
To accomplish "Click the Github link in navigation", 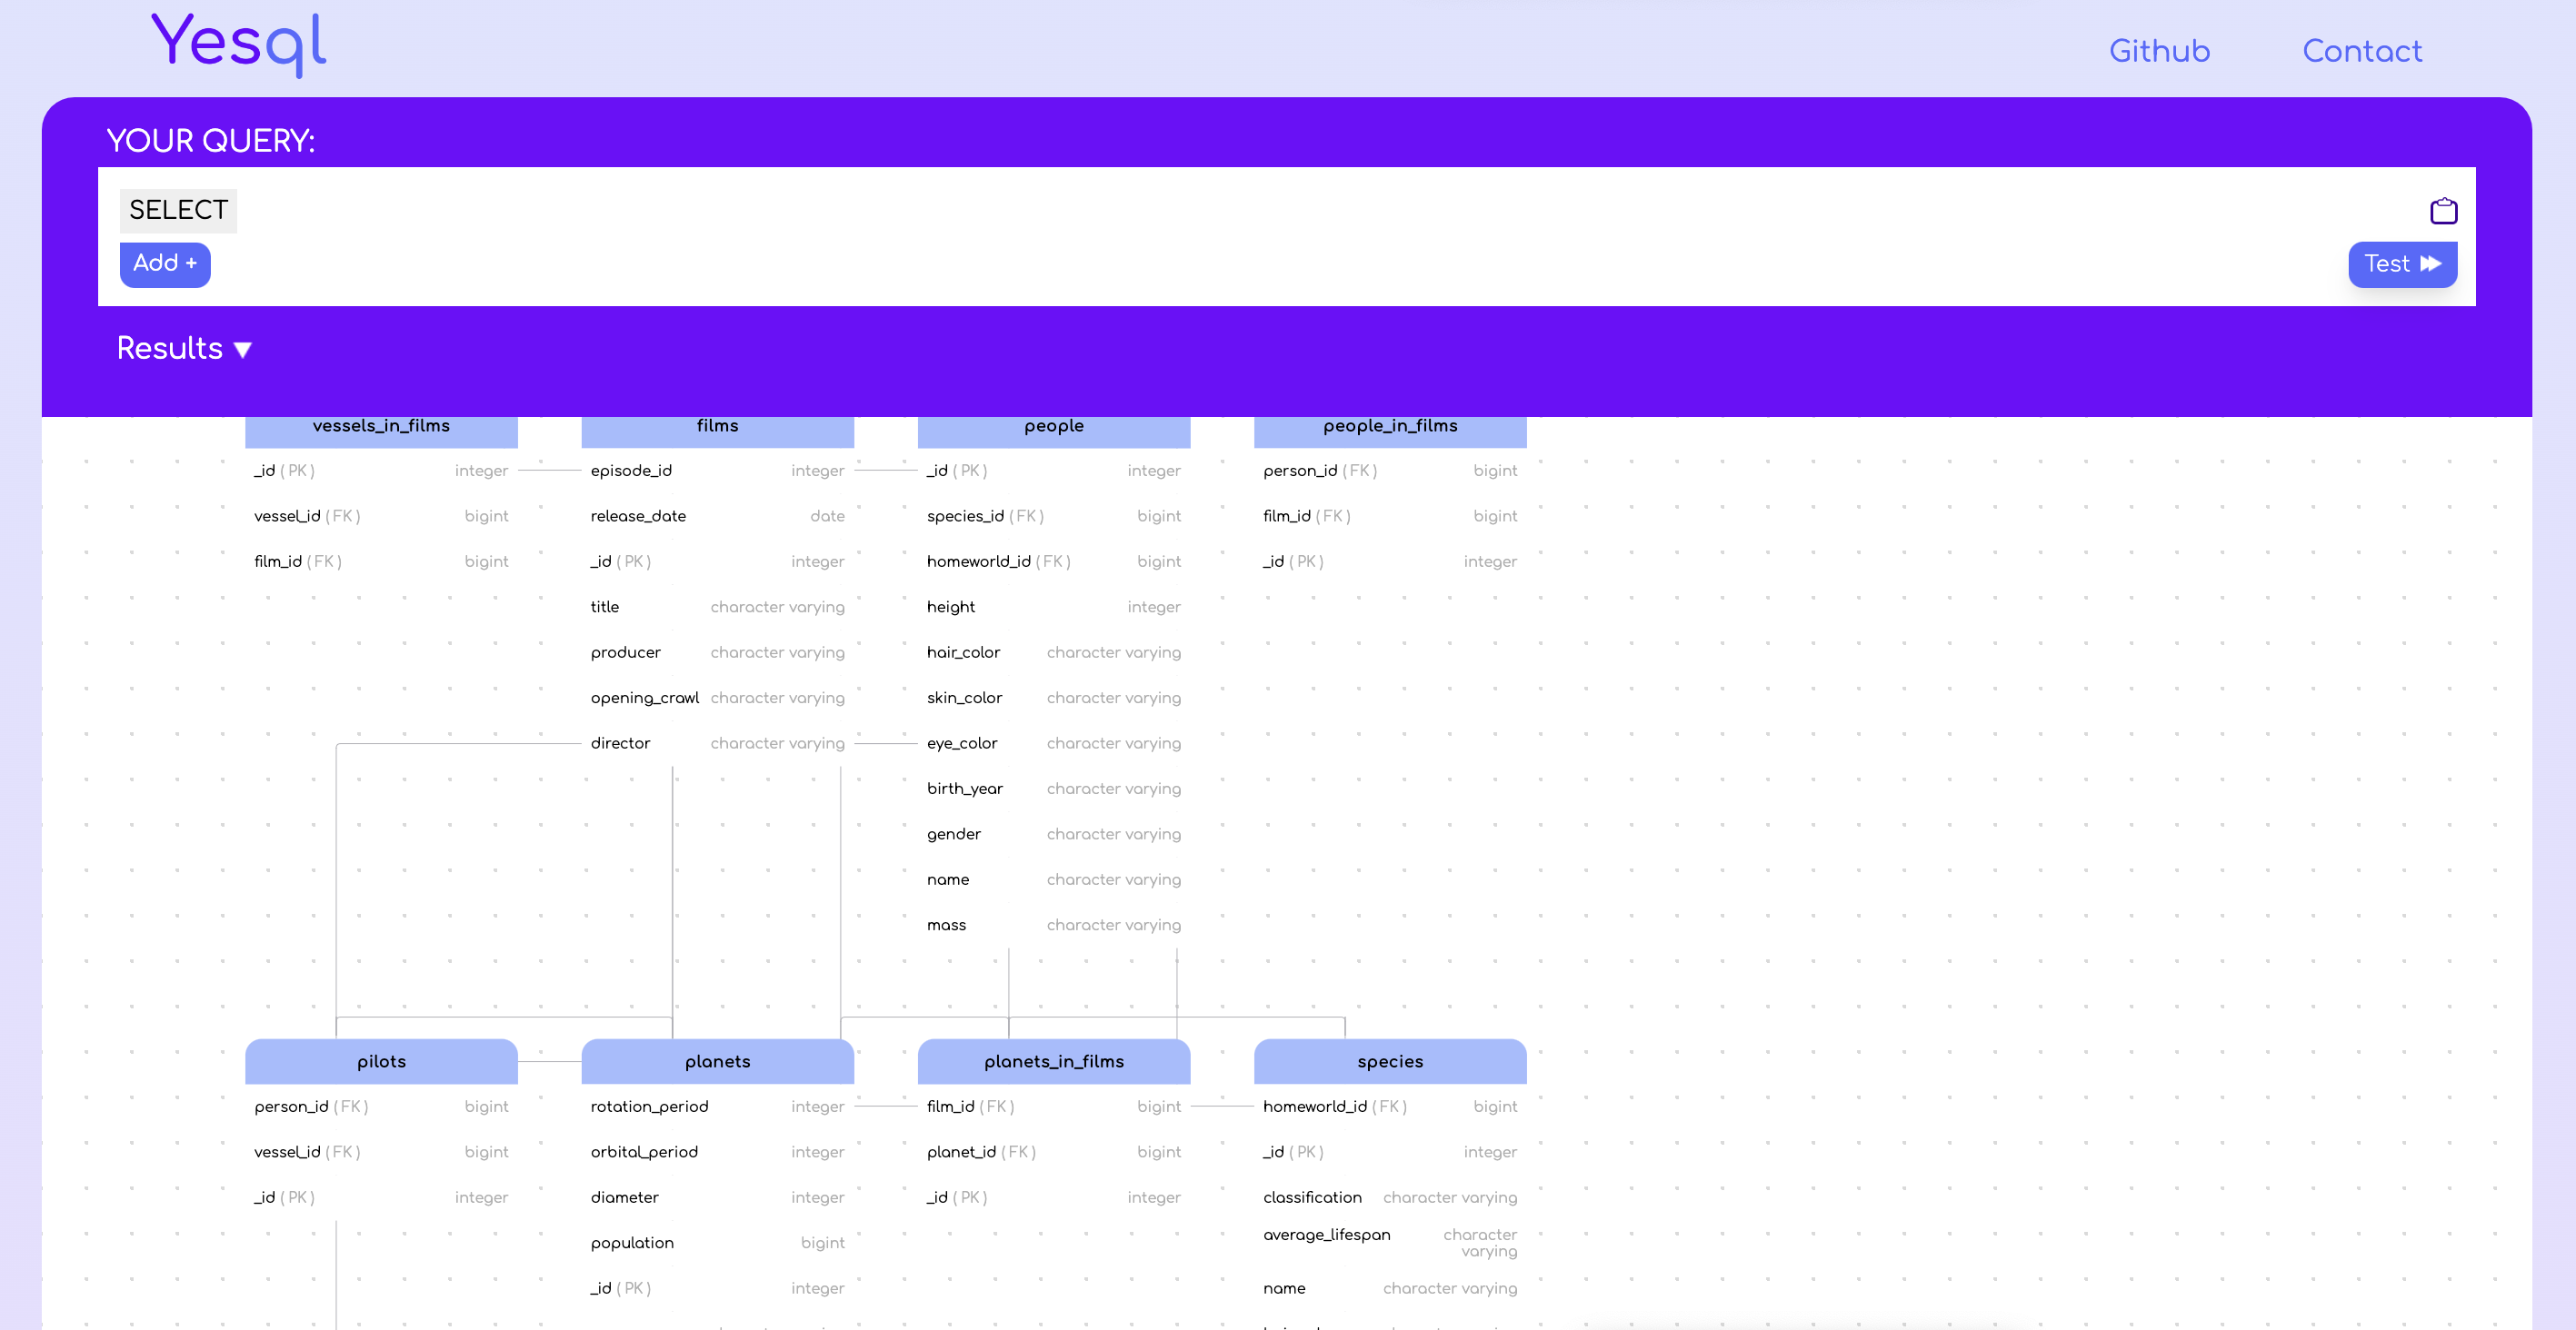I will [x=2159, y=51].
